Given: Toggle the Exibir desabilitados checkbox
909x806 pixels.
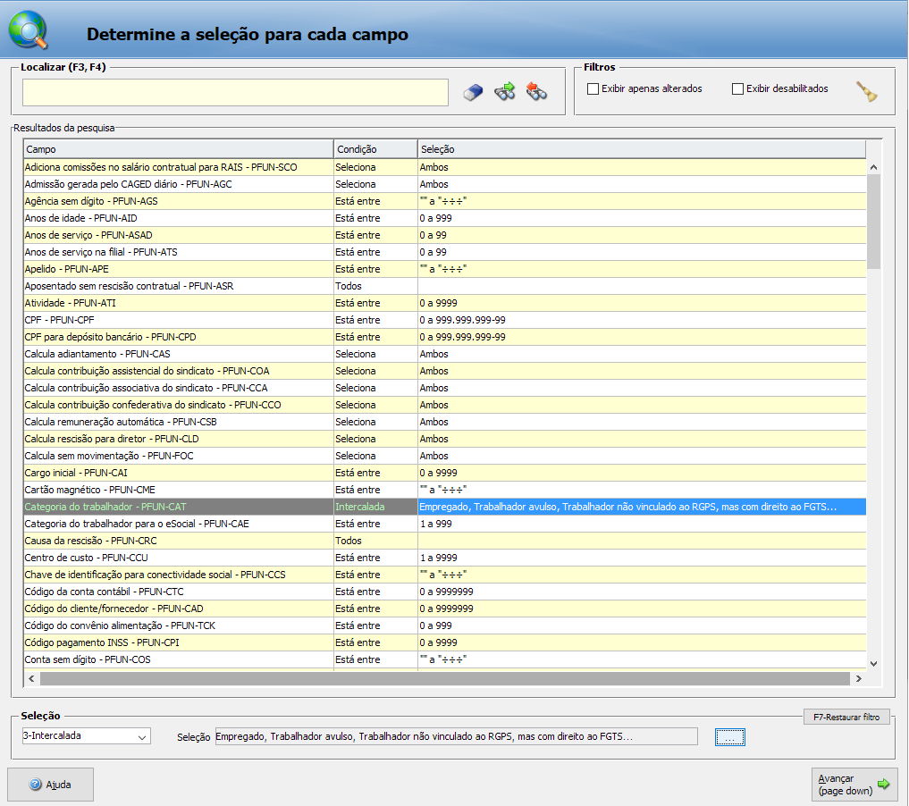Looking at the screenshot, I should click(x=737, y=89).
